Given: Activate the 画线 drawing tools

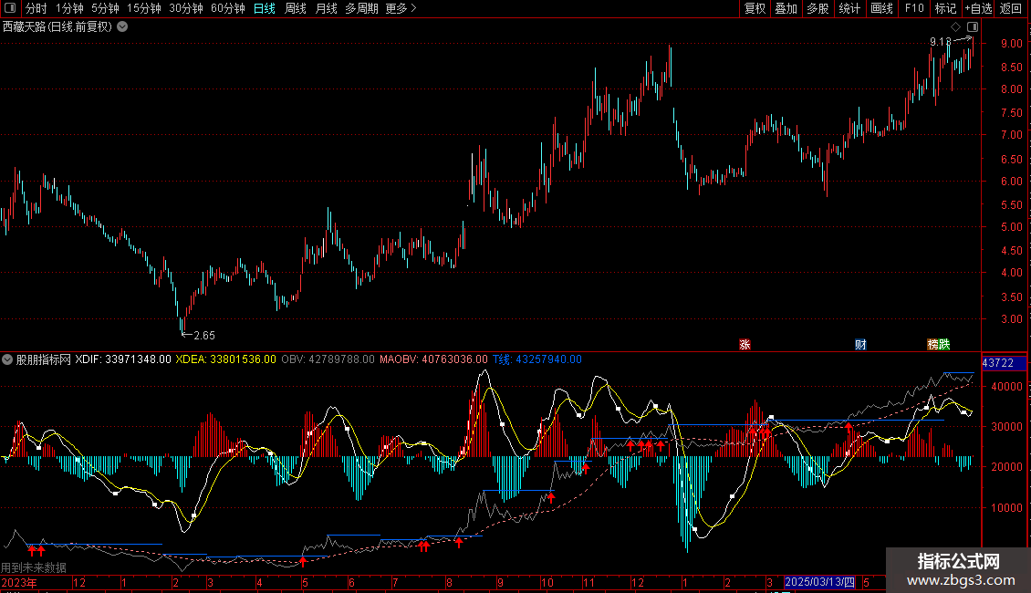Looking at the screenshot, I should coord(881,8).
